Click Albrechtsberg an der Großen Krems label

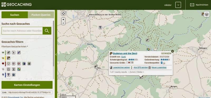click(105, 14)
